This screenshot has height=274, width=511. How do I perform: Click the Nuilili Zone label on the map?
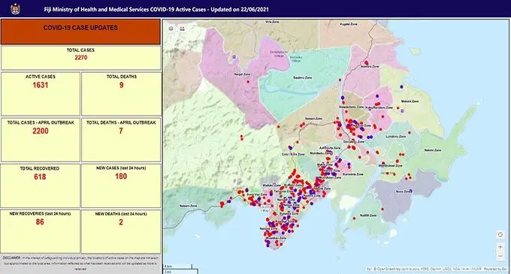(x=368, y=215)
